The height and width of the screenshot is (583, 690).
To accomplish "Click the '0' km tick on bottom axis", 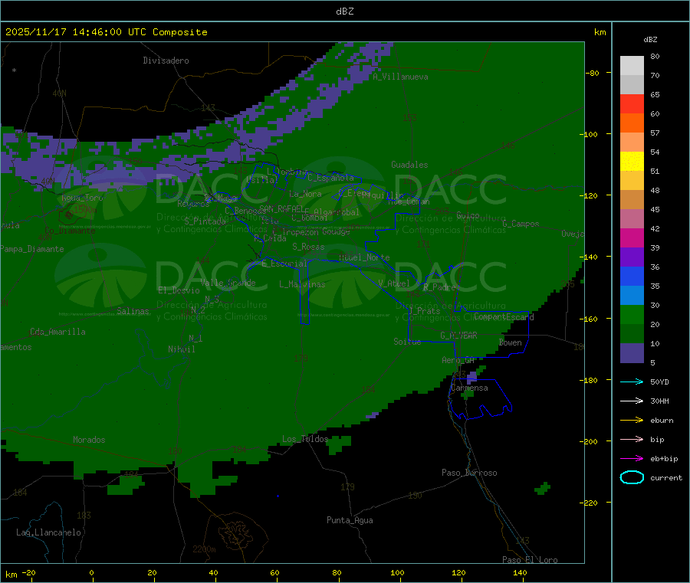I will [x=91, y=572].
